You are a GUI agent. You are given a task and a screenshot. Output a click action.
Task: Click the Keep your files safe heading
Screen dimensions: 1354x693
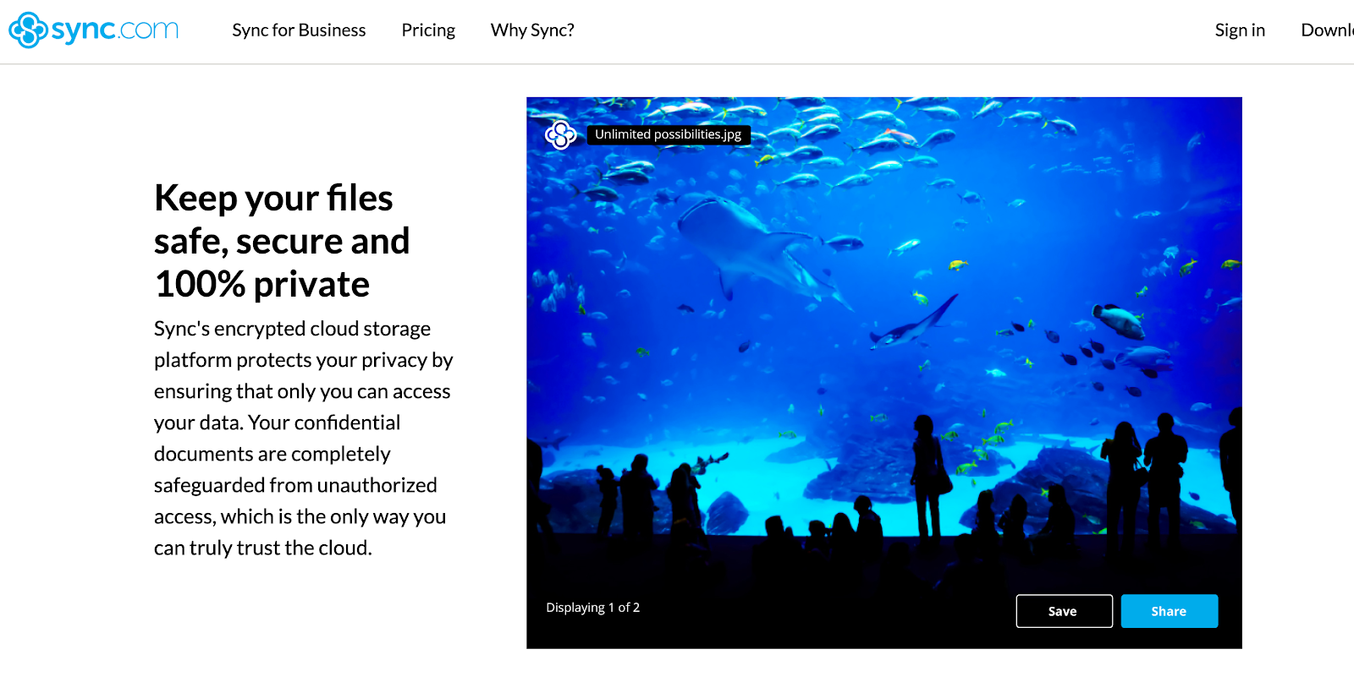[282, 241]
